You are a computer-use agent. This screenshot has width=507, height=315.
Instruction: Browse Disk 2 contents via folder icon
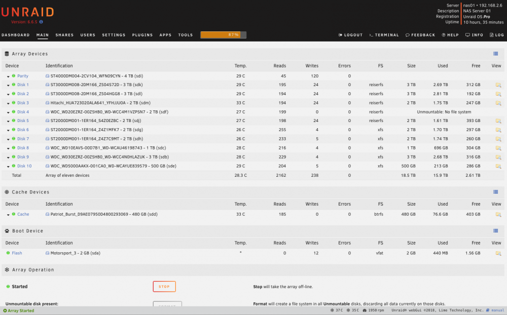coord(498,94)
